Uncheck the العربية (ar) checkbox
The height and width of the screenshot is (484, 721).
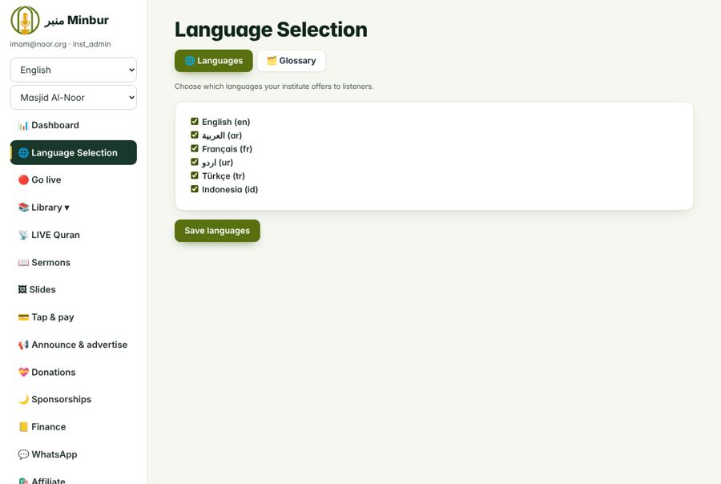pos(195,135)
